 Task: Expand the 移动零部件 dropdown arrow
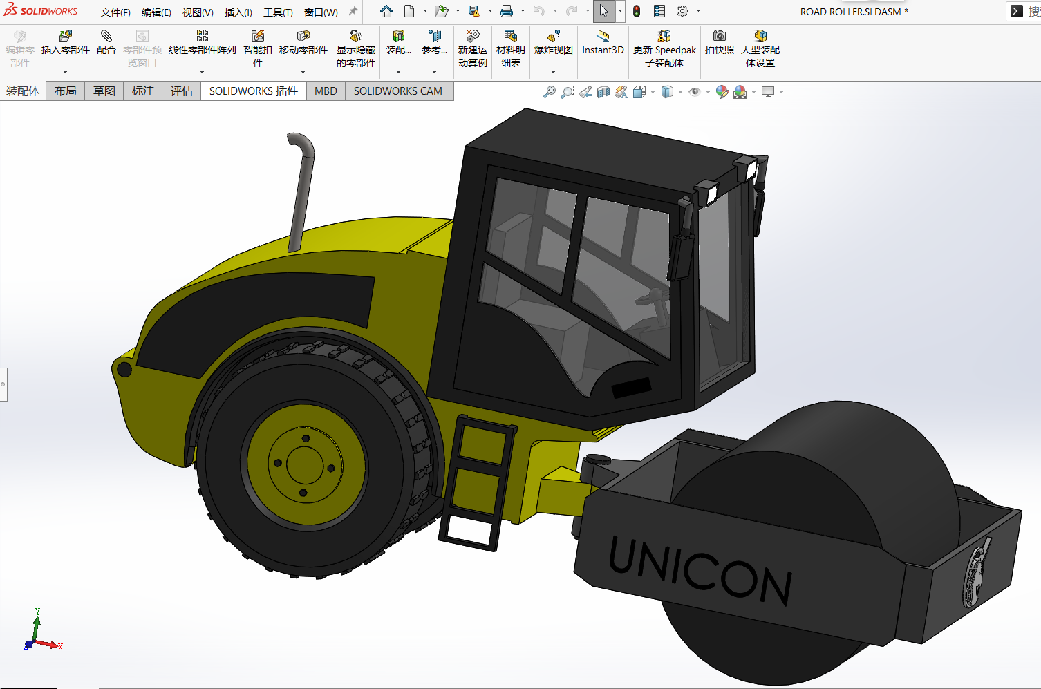[x=303, y=72]
